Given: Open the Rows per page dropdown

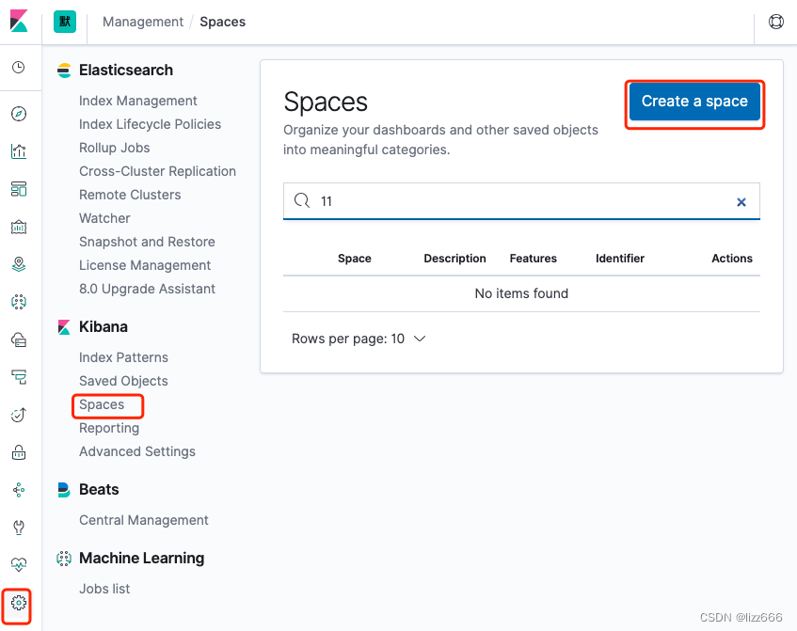Looking at the screenshot, I should coord(359,339).
